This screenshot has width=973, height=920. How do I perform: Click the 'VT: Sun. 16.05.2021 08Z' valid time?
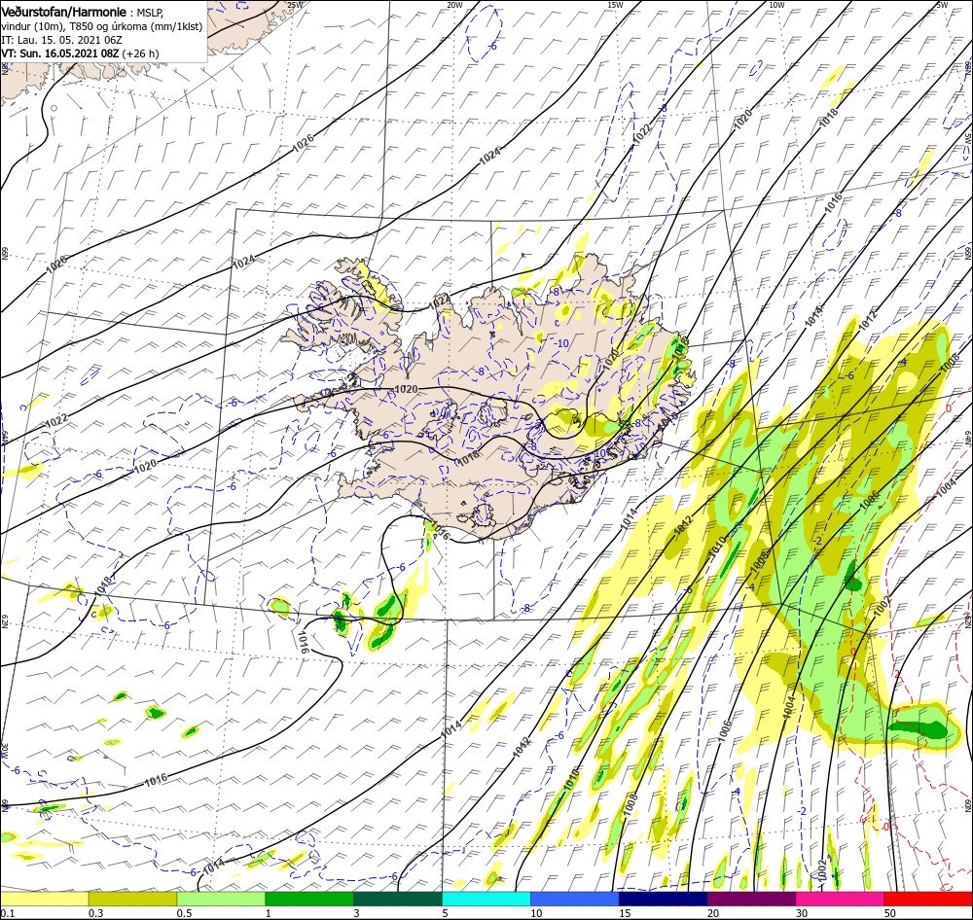[59, 53]
